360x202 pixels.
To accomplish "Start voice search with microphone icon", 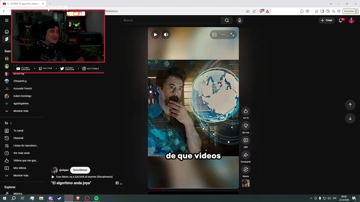I will [240, 20].
